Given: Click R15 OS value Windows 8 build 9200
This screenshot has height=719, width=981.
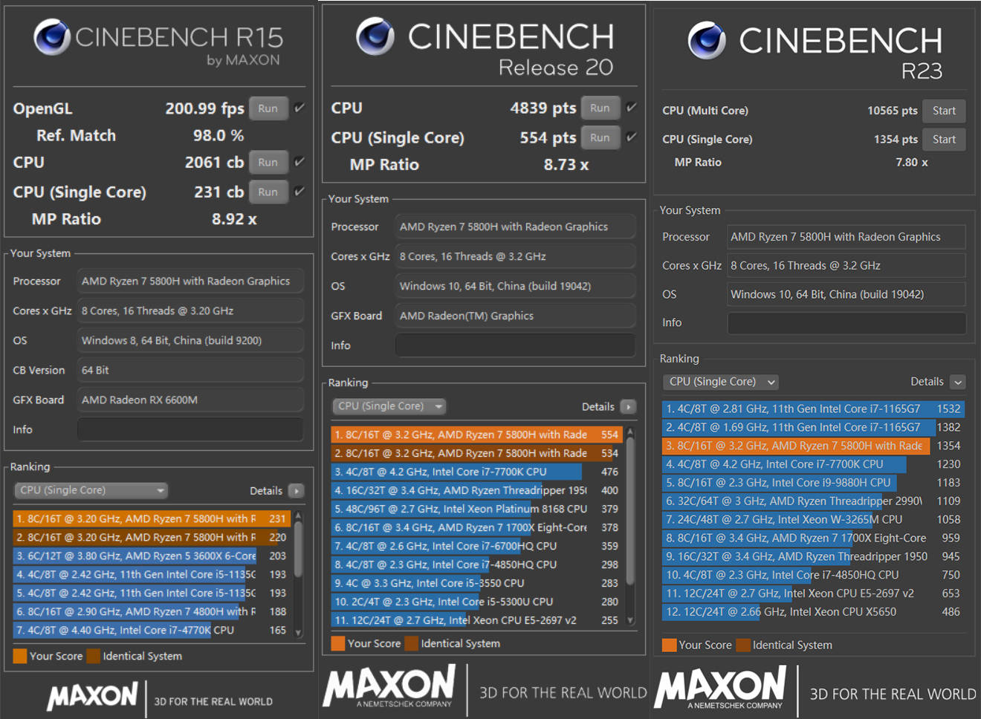Looking at the screenshot, I should tap(190, 340).
